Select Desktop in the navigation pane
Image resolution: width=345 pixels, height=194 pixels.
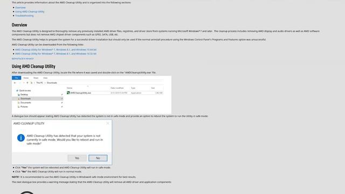click(x=24, y=95)
